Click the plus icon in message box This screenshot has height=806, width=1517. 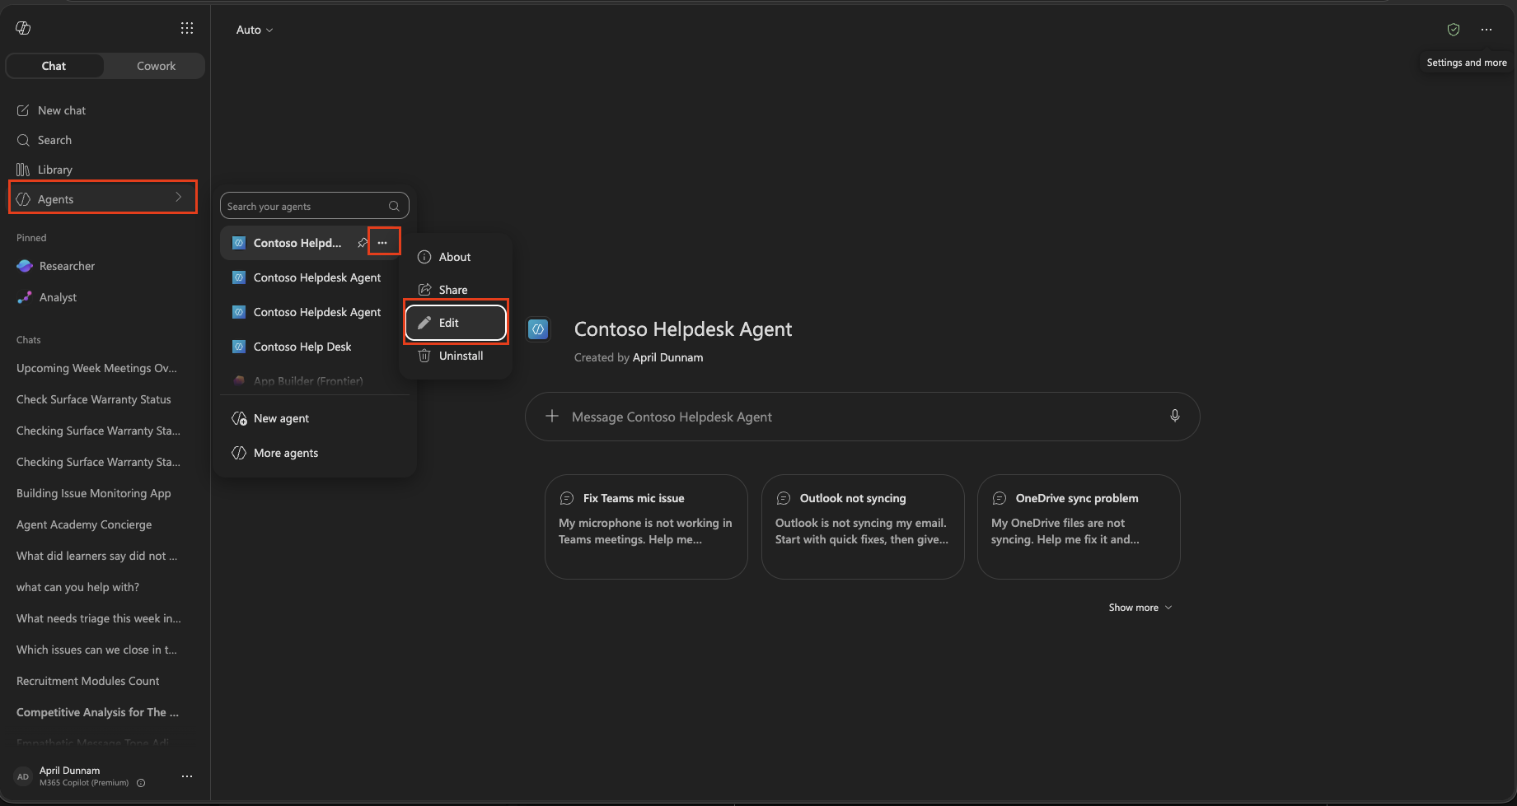coord(552,417)
